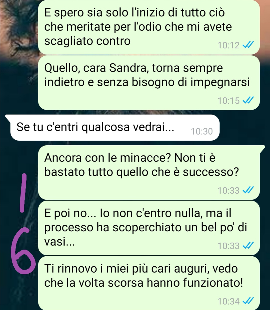Click read-receipt checkmarks on the 10:12 message
The height and width of the screenshot is (310, 270).
(248, 45)
